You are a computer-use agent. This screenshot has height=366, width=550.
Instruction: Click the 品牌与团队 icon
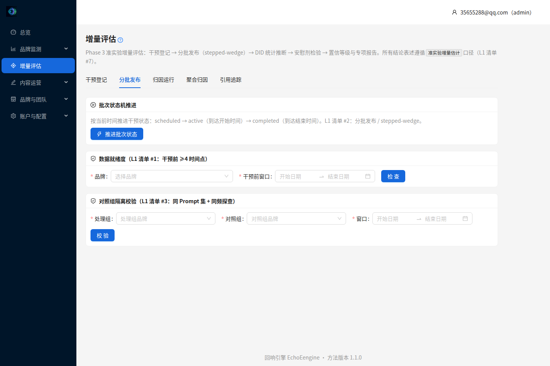click(x=13, y=100)
